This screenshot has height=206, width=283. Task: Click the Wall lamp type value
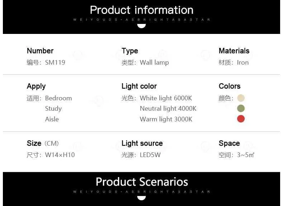coord(154,62)
